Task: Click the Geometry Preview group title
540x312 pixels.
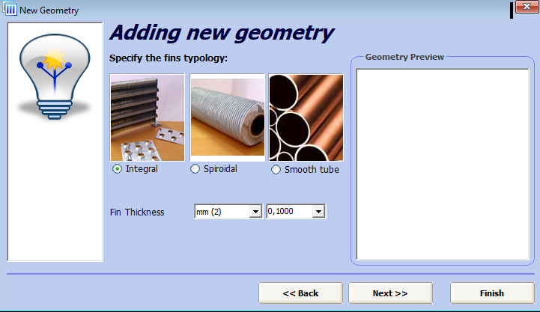Action: pyautogui.click(x=404, y=57)
